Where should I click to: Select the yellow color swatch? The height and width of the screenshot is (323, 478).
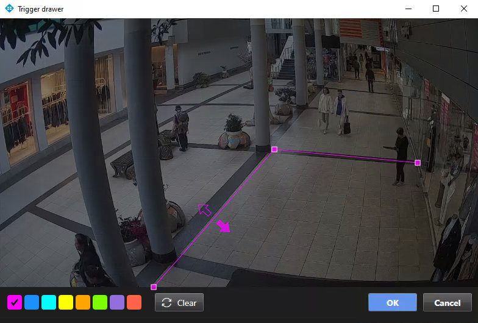(x=66, y=302)
